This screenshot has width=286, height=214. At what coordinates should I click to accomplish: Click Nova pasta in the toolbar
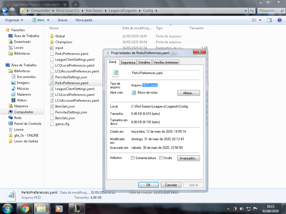tap(84, 20)
